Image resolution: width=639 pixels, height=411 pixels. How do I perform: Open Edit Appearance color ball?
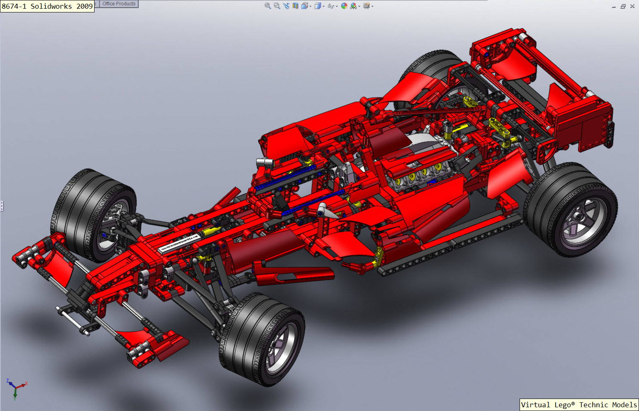tap(344, 6)
